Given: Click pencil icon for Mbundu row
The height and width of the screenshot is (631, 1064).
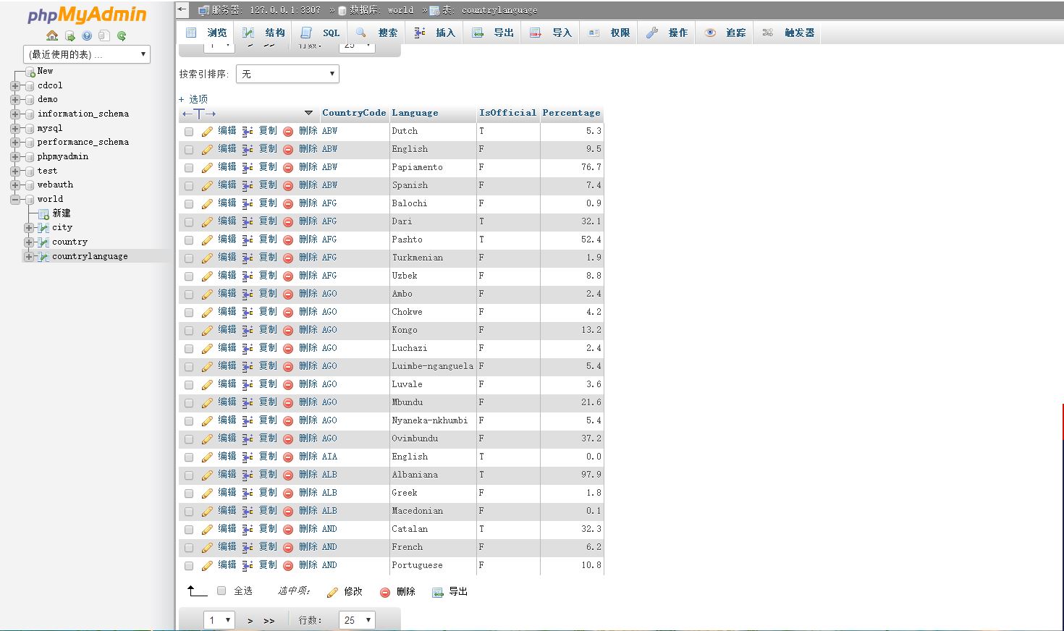Looking at the screenshot, I should point(207,402).
